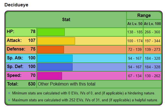Viewport: 166px width, 108px height.
Task: Click Speed range 67 - 134
Action: [135, 76]
